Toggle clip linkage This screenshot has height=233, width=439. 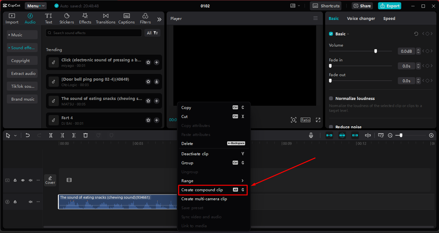(355, 136)
